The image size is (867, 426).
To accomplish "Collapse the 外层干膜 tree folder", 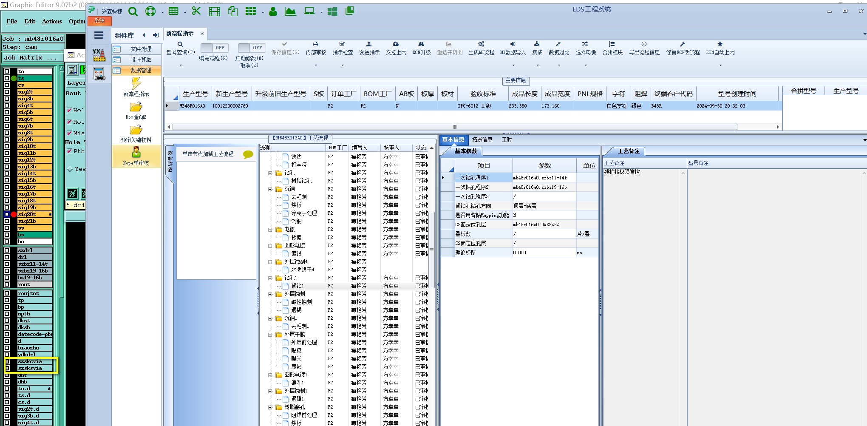I will [x=270, y=335].
